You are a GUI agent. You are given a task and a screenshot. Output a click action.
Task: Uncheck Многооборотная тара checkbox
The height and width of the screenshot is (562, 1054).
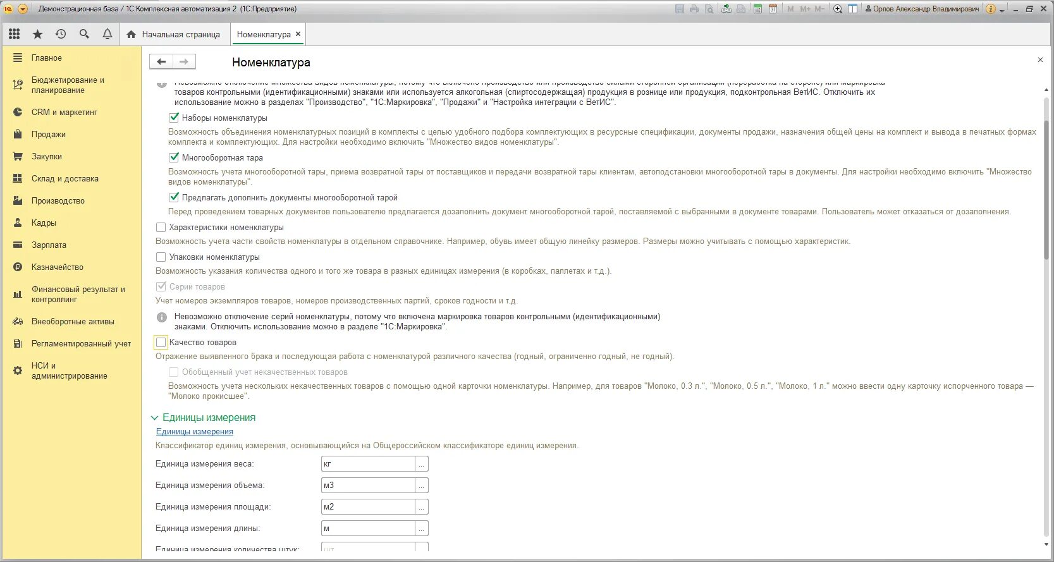coord(174,157)
